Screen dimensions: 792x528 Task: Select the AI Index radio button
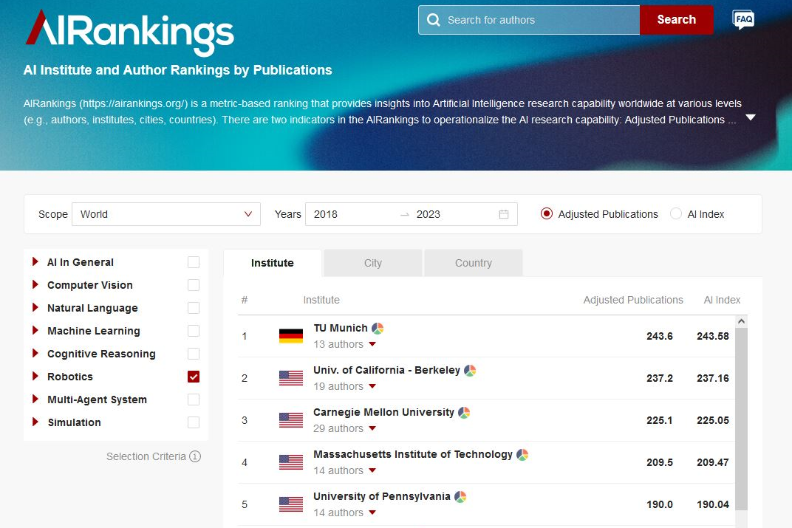pos(676,213)
